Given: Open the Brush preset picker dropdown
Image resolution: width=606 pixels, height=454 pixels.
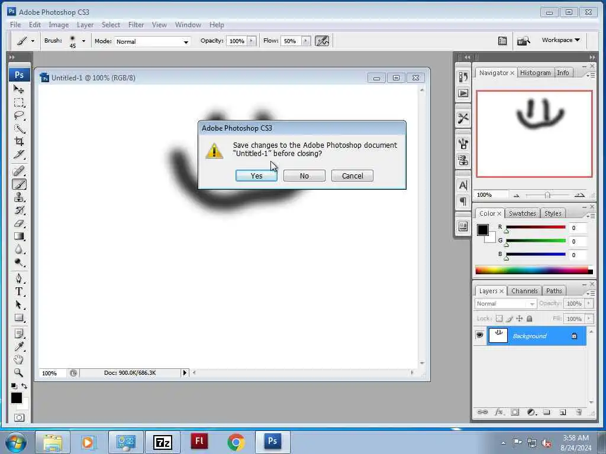Looking at the screenshot, I should (x=83, y=41).
